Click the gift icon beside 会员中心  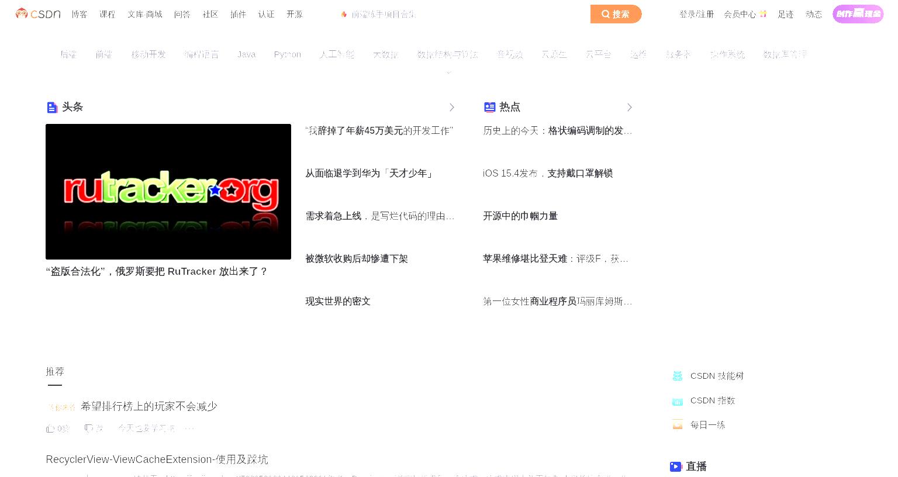[763, 14]
